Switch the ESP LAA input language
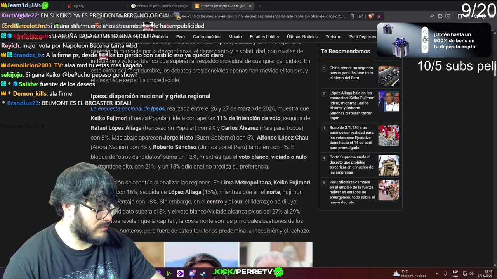 click(455, 274)
